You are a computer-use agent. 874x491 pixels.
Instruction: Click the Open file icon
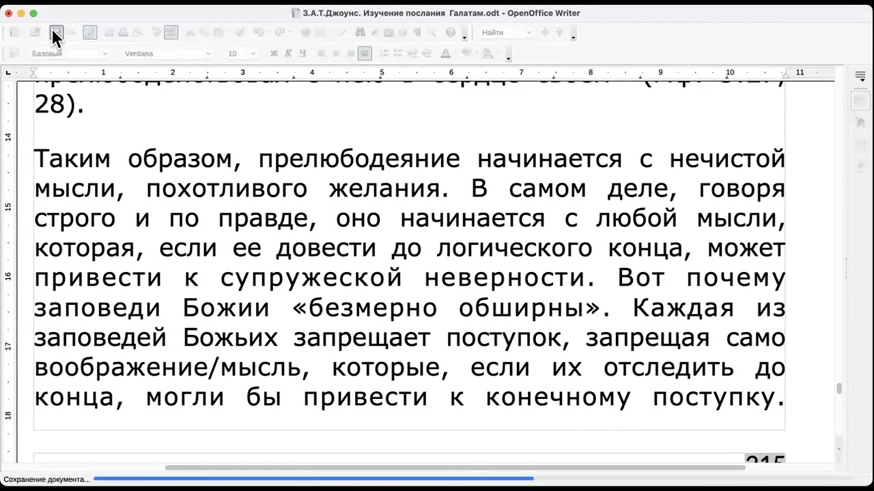click(x=34, y=32)
